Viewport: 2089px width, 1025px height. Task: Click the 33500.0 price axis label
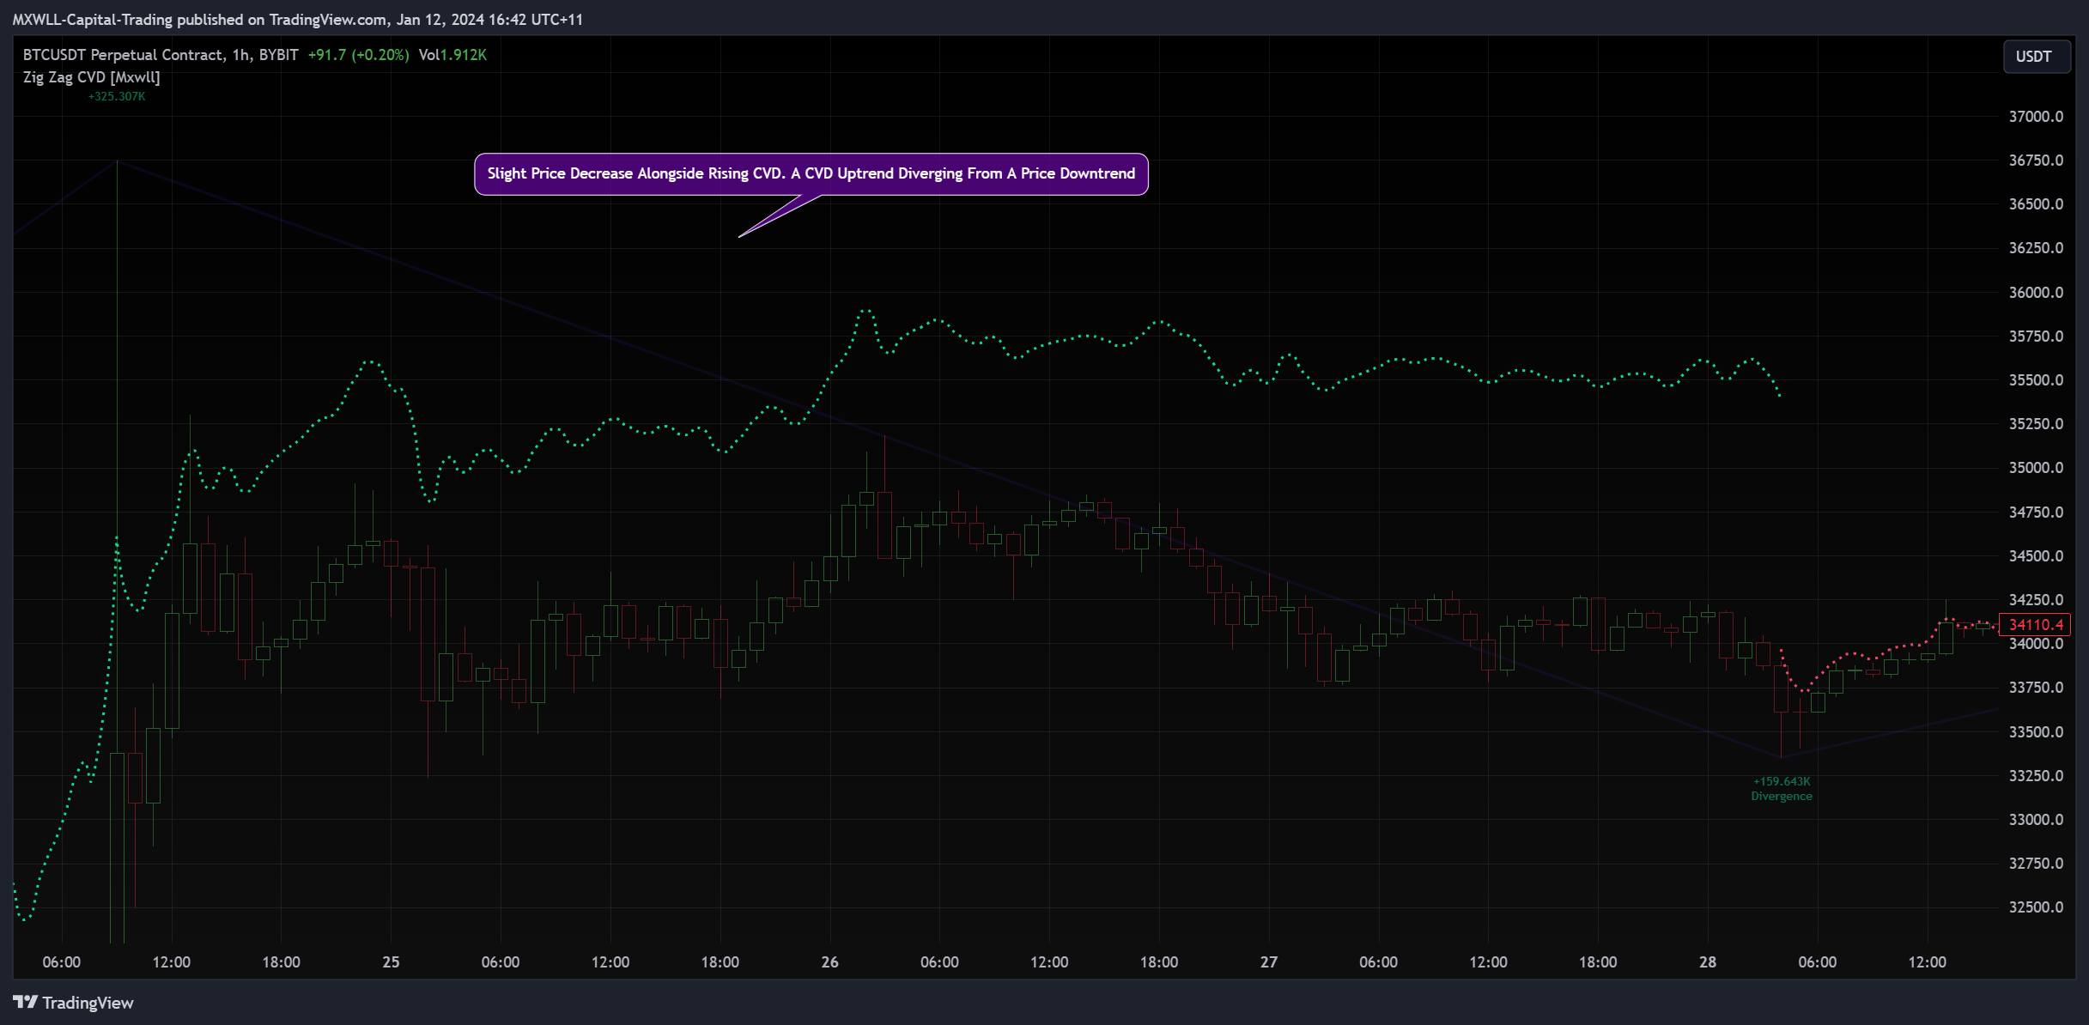pyautogui.click(x=2036, y=732)
